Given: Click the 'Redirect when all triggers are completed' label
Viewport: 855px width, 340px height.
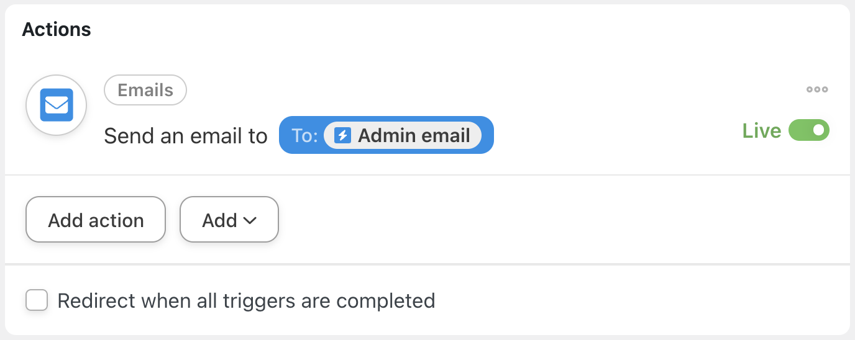Looking at the screenshot, I should pos(246,301).
